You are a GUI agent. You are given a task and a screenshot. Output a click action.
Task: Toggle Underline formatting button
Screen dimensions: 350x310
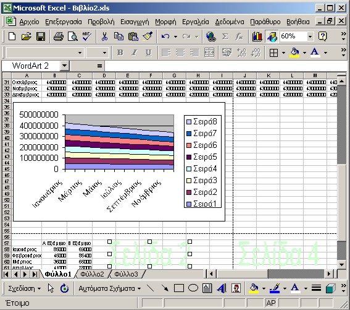point(148,53)
